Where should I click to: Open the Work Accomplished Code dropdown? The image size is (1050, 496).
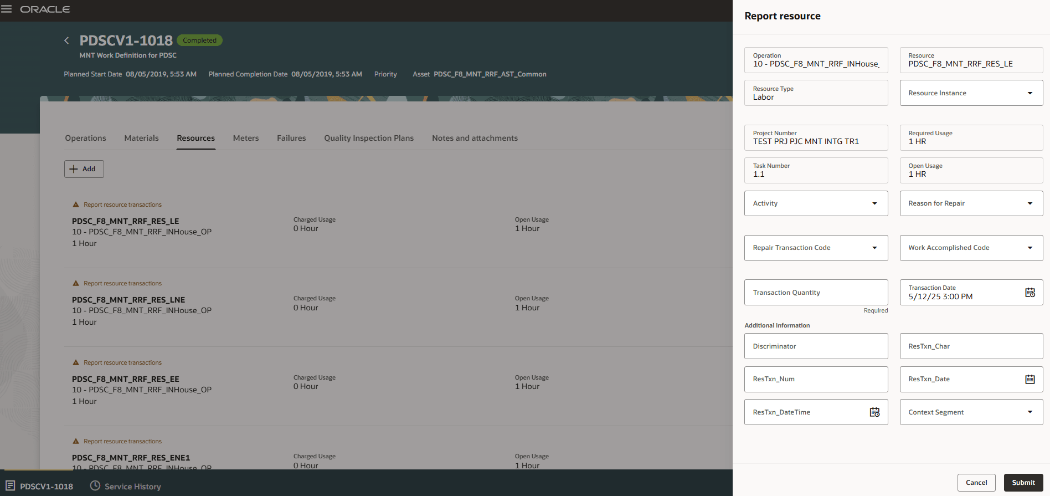point(1030,248)
